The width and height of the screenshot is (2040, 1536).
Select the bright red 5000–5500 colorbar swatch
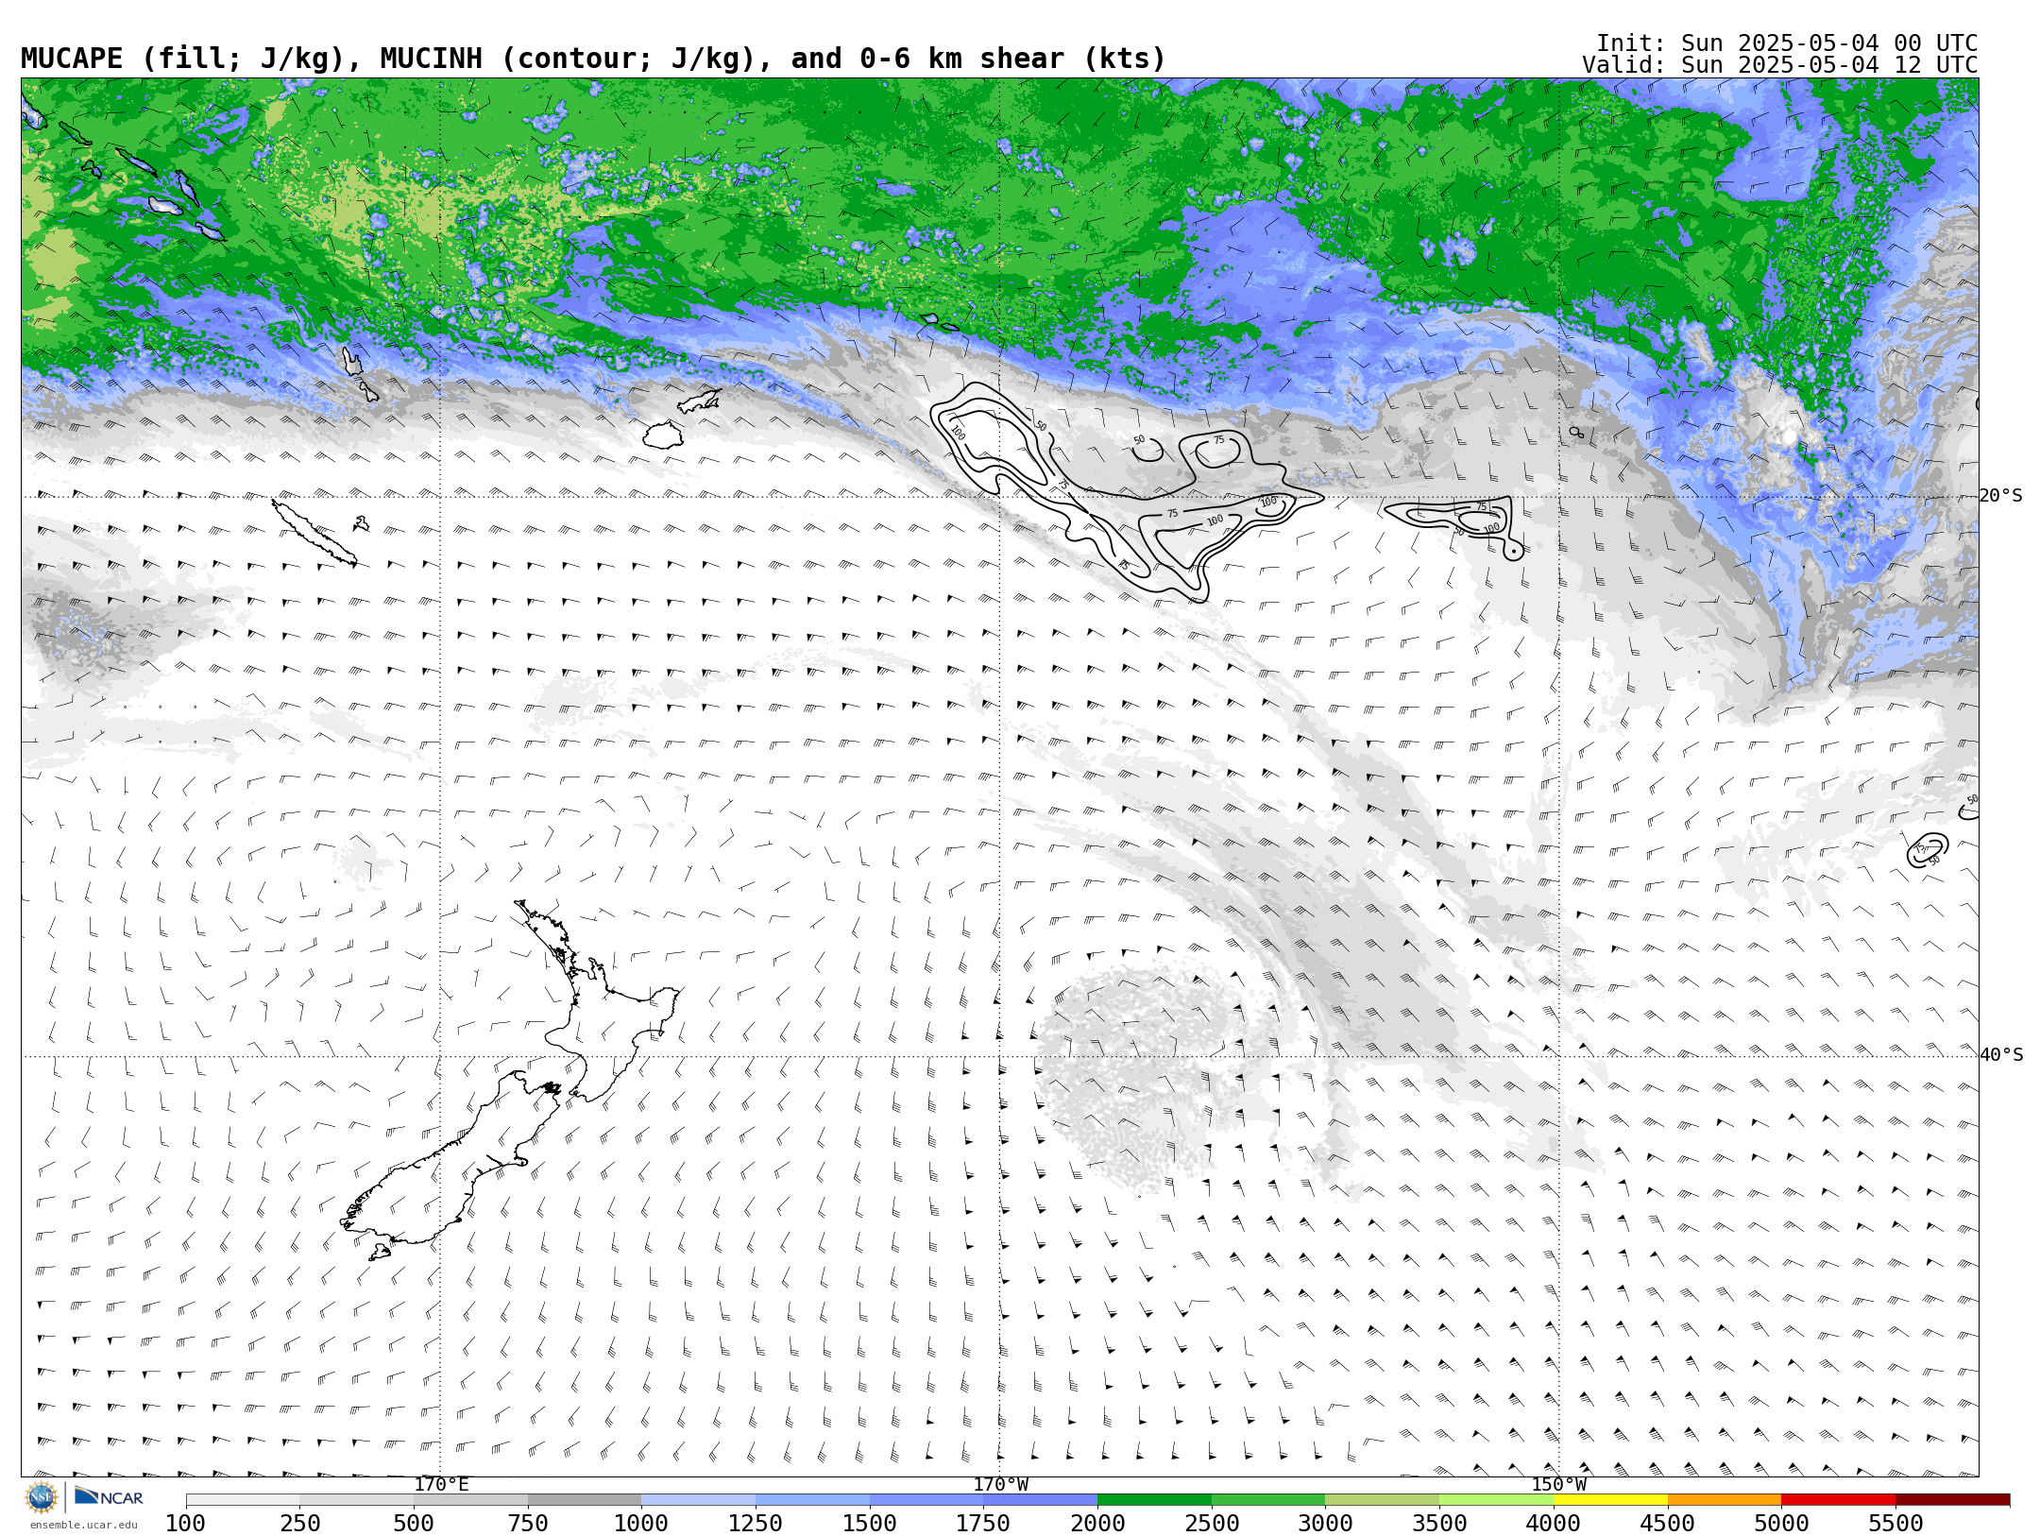point(1838,1500)
